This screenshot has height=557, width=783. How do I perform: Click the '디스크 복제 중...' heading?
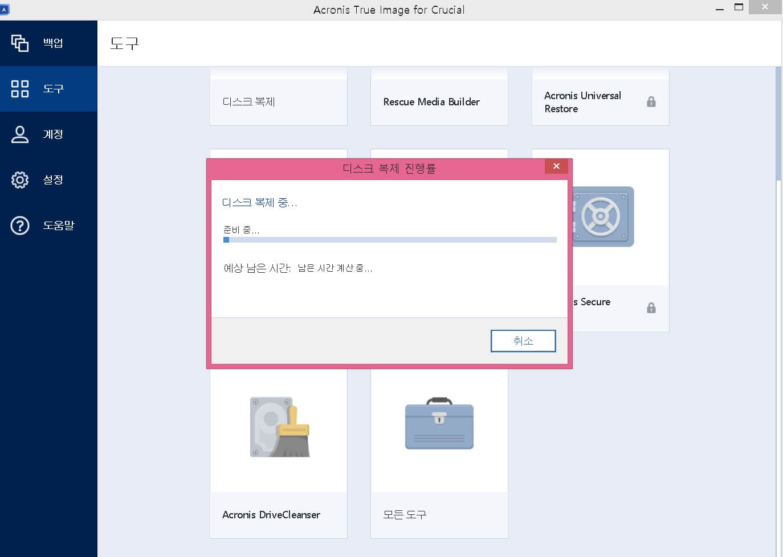click(259, 203)
